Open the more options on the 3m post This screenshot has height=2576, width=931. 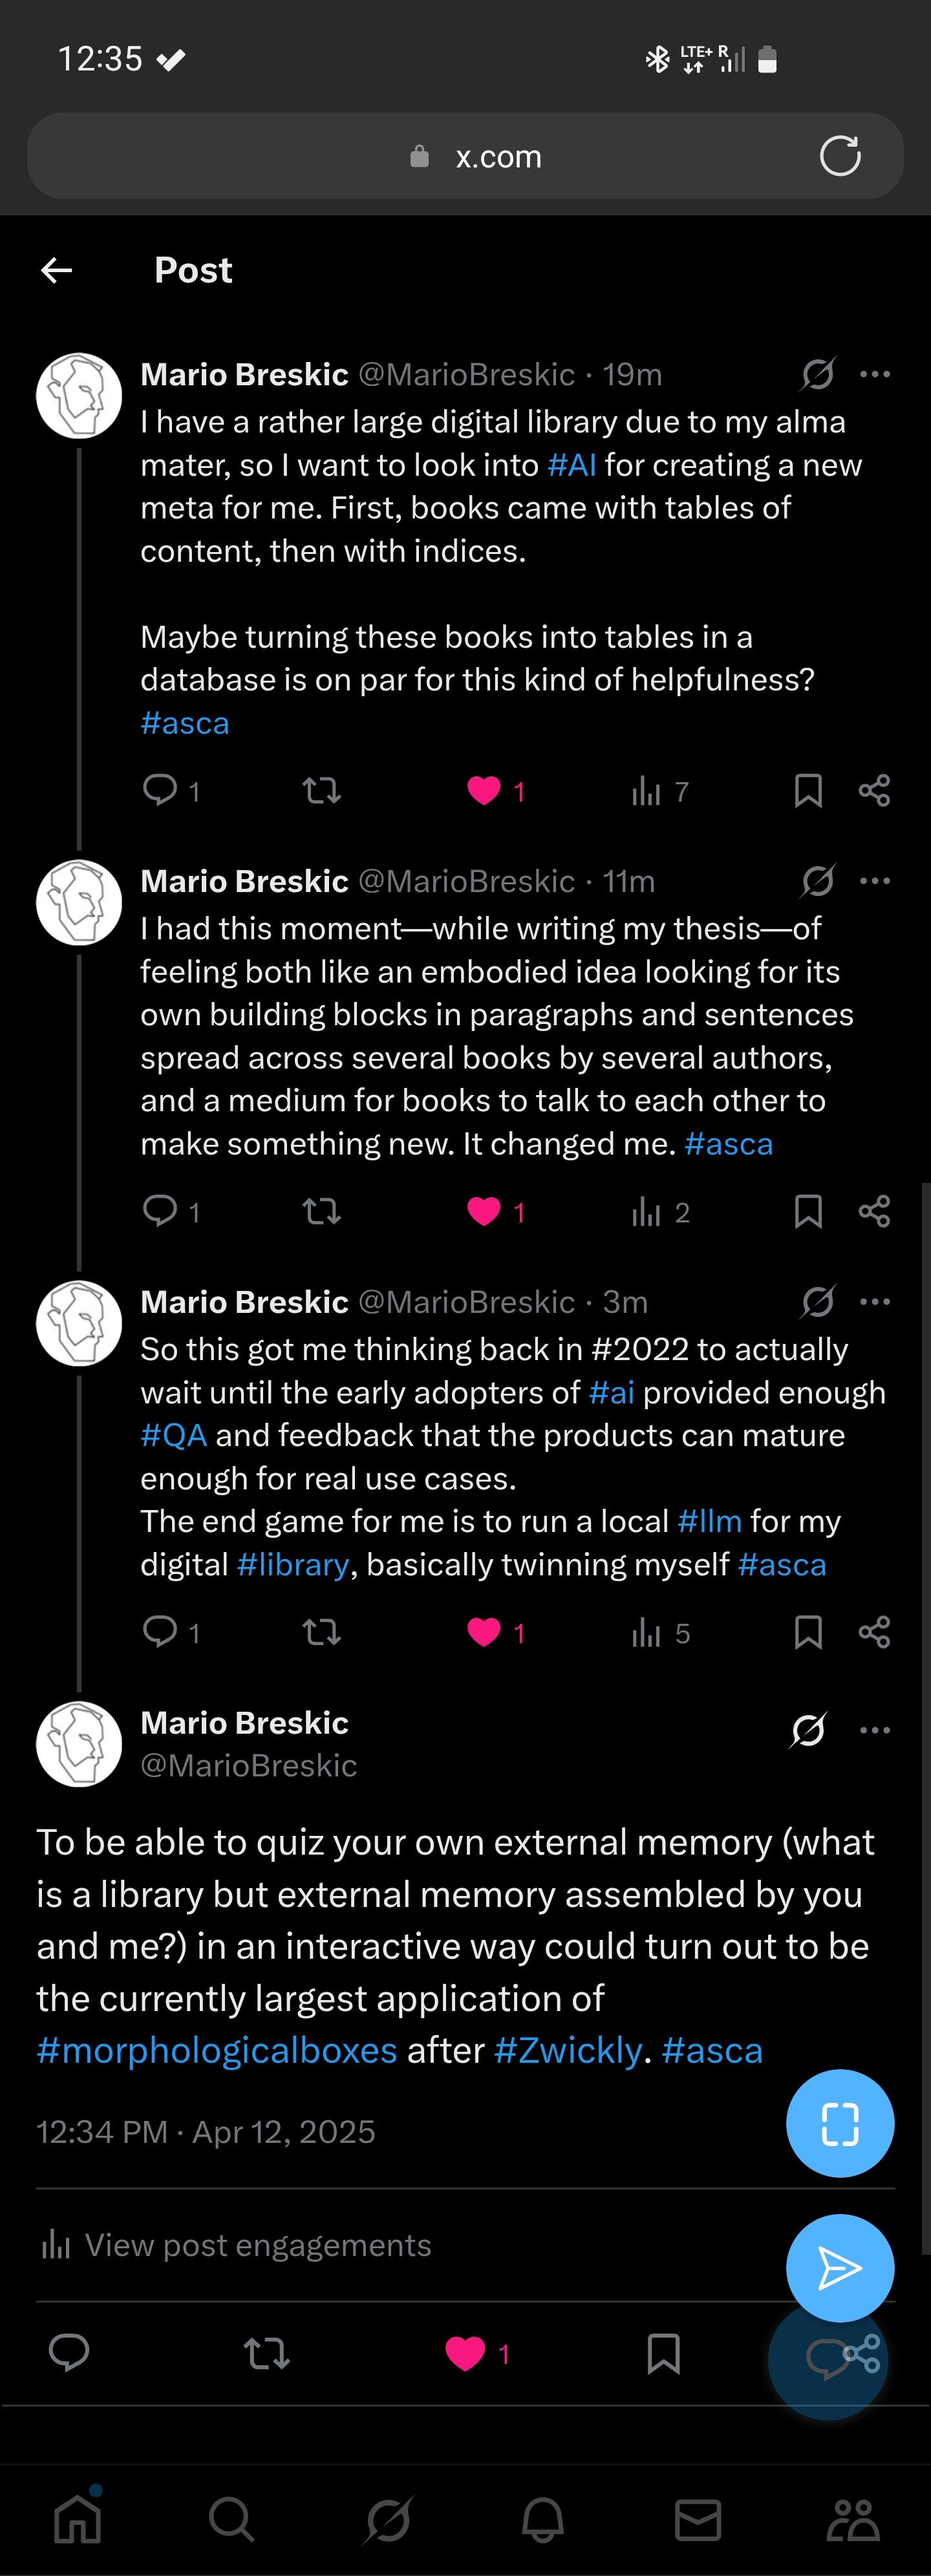click(875, 1301)
